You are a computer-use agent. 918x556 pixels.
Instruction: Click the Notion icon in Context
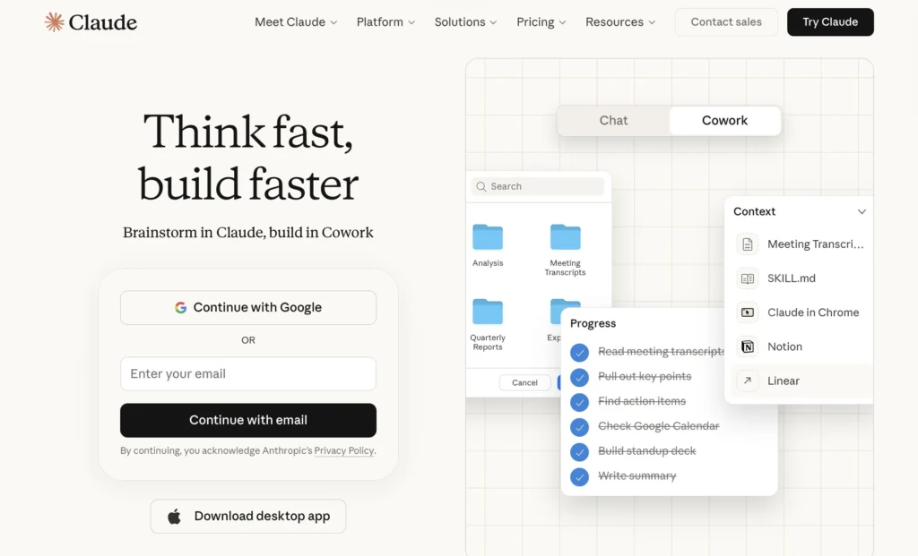coord(748,346)
